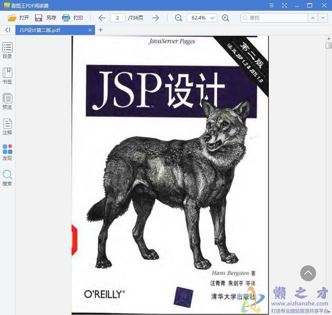This screenshot has width=332, height=315.
Task: Maximize the PDF reader window
Action: pos(310,5)
